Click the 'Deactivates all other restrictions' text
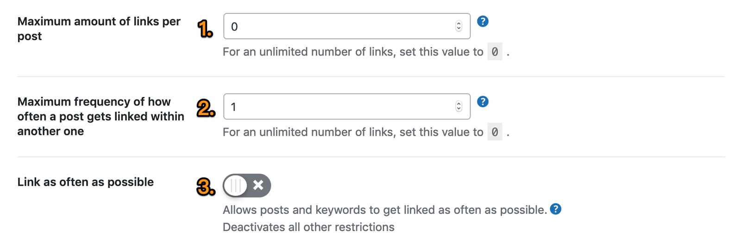Screen dimensions: 741x249 pos(308,227)
